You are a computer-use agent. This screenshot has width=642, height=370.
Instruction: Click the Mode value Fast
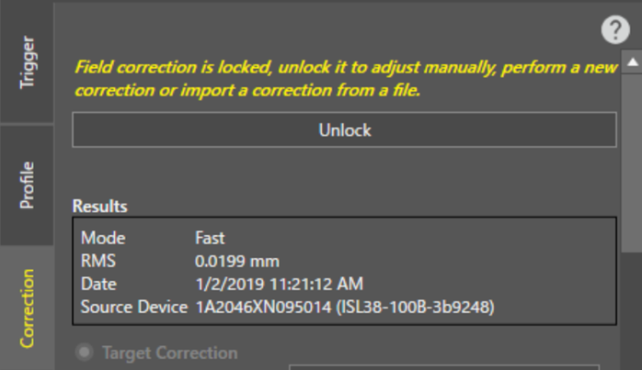point(210,238)
